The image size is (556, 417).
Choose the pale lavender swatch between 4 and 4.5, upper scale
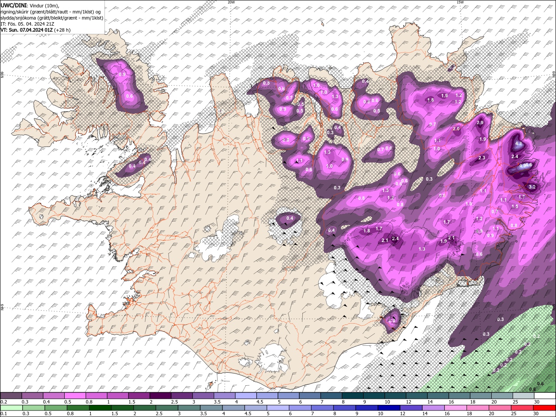(x=246, y=396)
